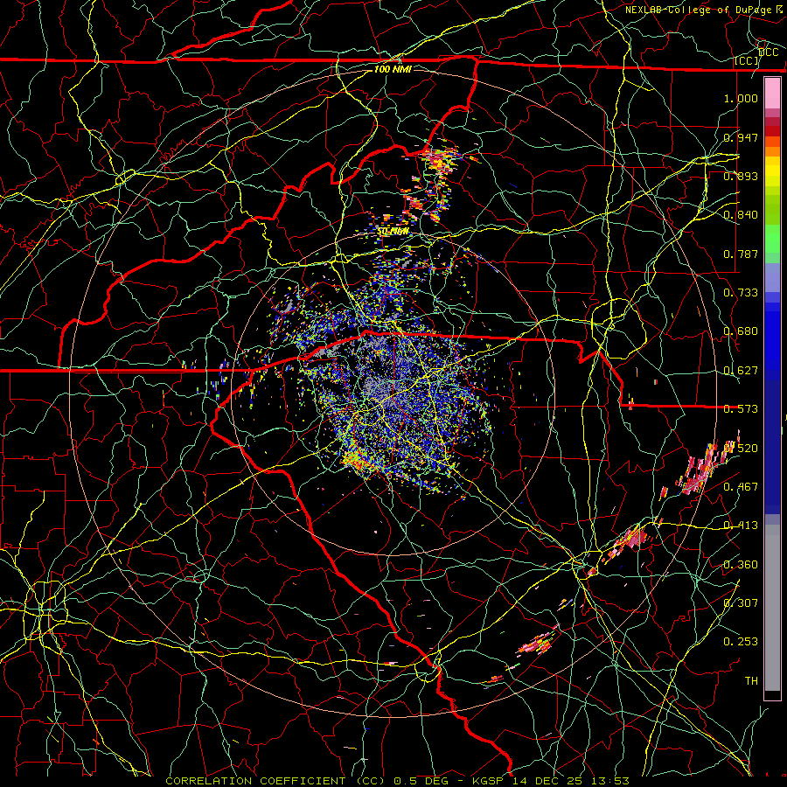
Task: Click the 1.000 legend value
Action: [x=741, y=98]
